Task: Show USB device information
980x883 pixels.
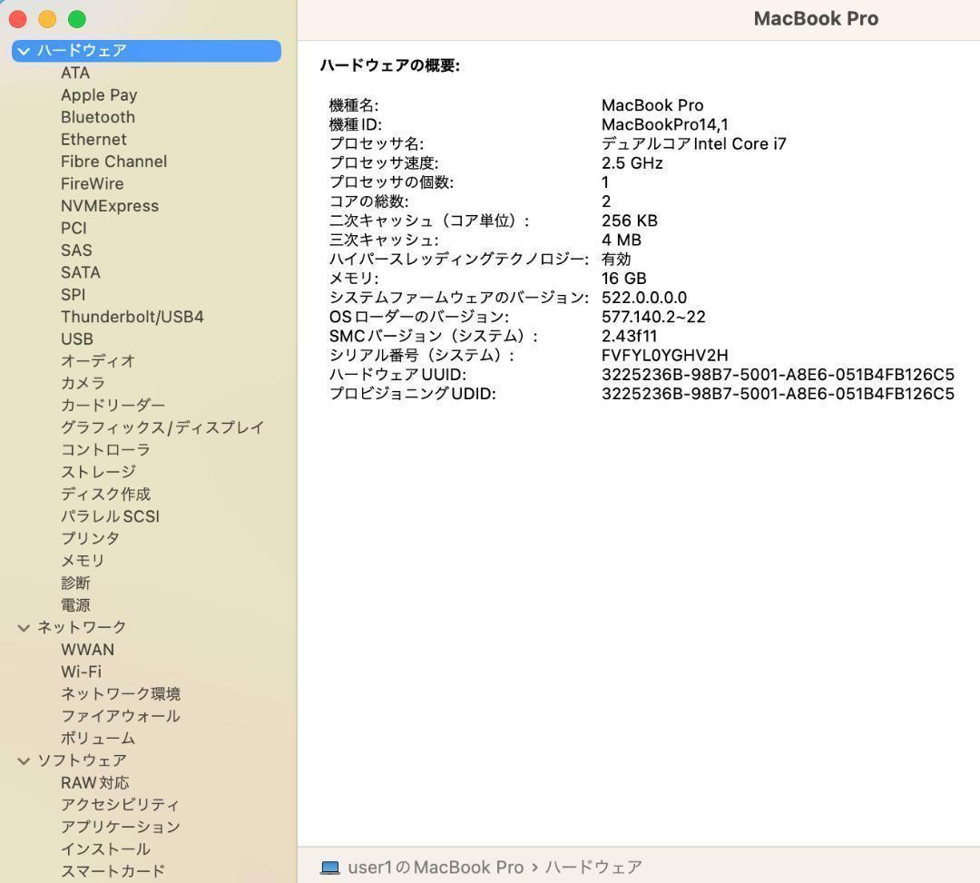Action: pos(77,339)
